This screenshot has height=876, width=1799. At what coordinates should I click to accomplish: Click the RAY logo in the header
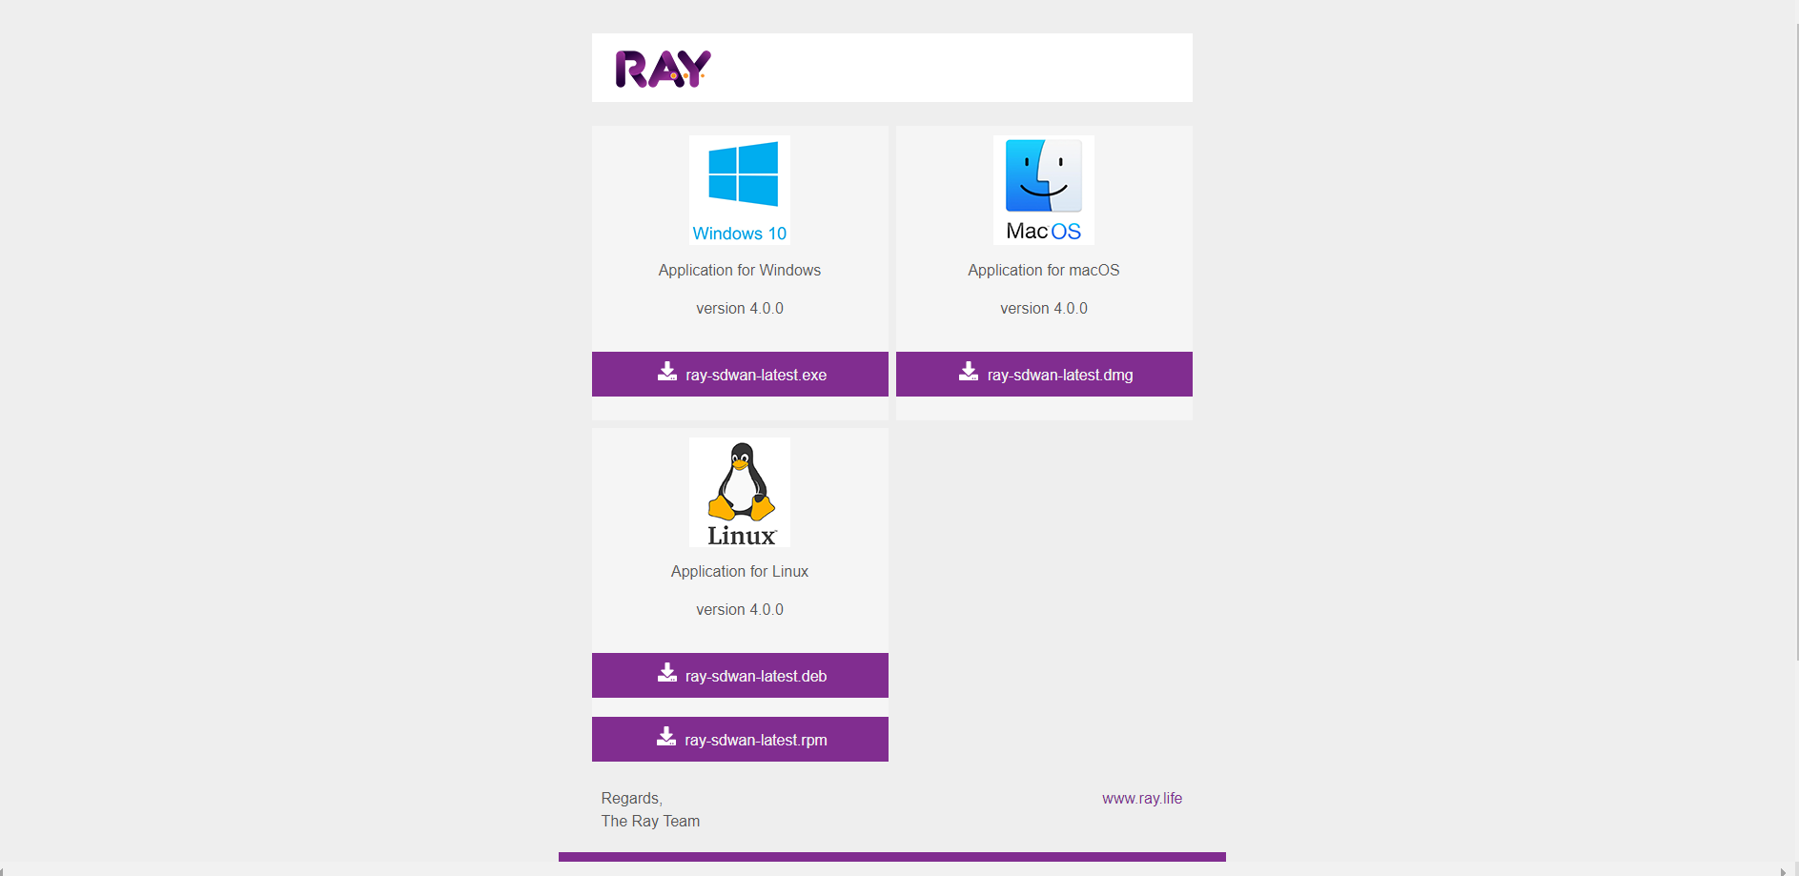[x=664, y=69]
